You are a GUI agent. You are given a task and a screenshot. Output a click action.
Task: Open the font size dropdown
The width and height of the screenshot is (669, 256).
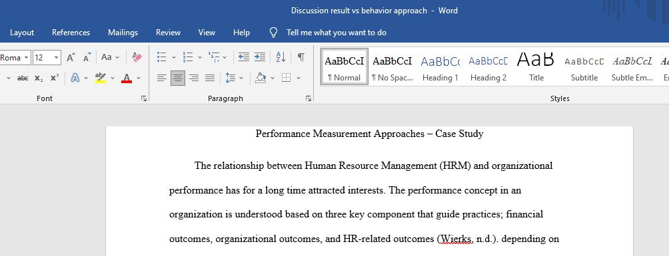click(57, 57)
